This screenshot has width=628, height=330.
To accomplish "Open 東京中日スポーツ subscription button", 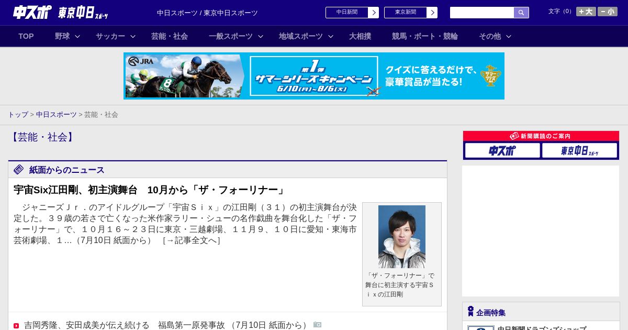I will pyautogui.click(x=579, y=150).
